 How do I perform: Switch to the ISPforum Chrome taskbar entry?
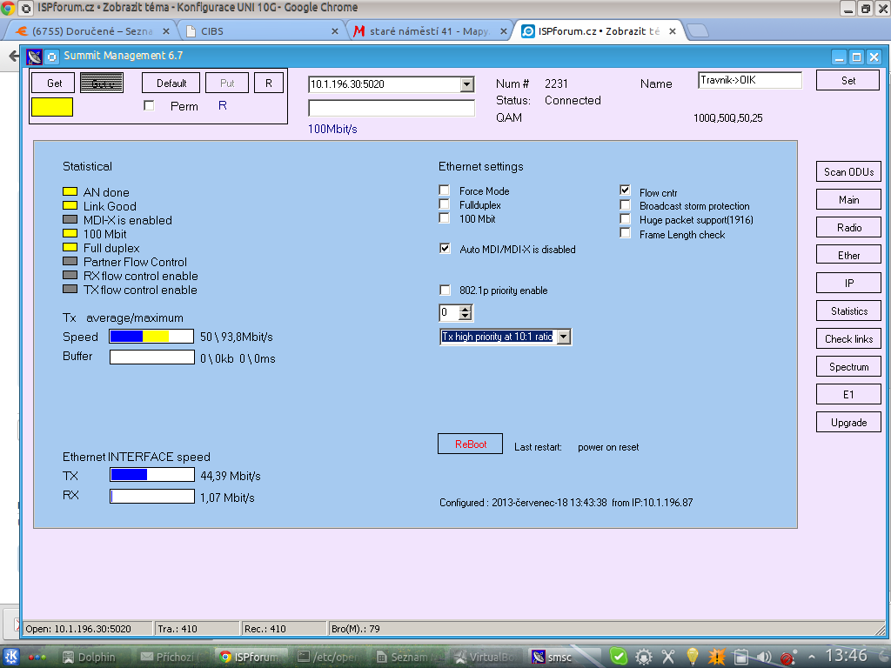[249, 658]
